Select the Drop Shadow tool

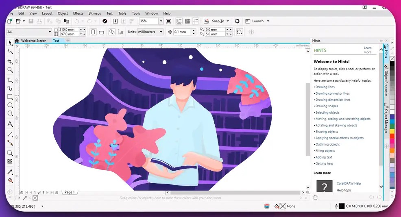(10, 153)
